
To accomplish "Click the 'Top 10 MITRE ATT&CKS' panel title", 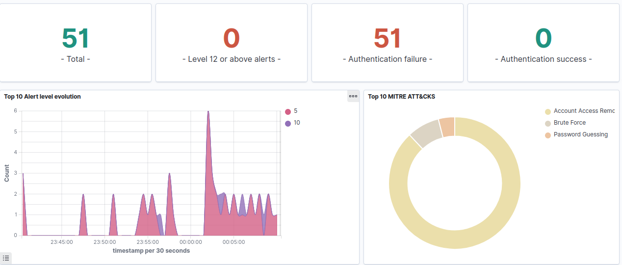I will [x=402, y=97].
